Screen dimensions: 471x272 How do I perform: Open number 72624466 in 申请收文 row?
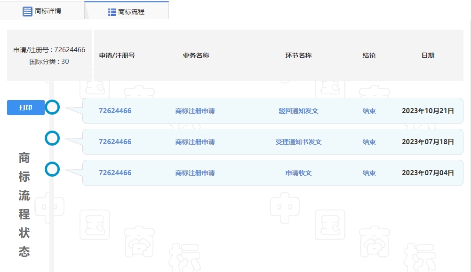[x=115, y=173]
